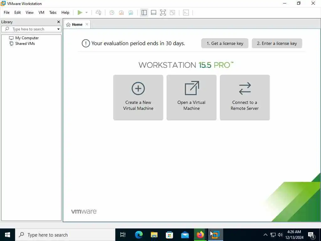Click Create a New Virtual Machine tile
The image size is (321, 241).
tap(138, 98)
